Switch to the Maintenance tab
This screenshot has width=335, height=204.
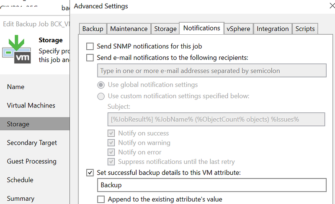(129, 28)
